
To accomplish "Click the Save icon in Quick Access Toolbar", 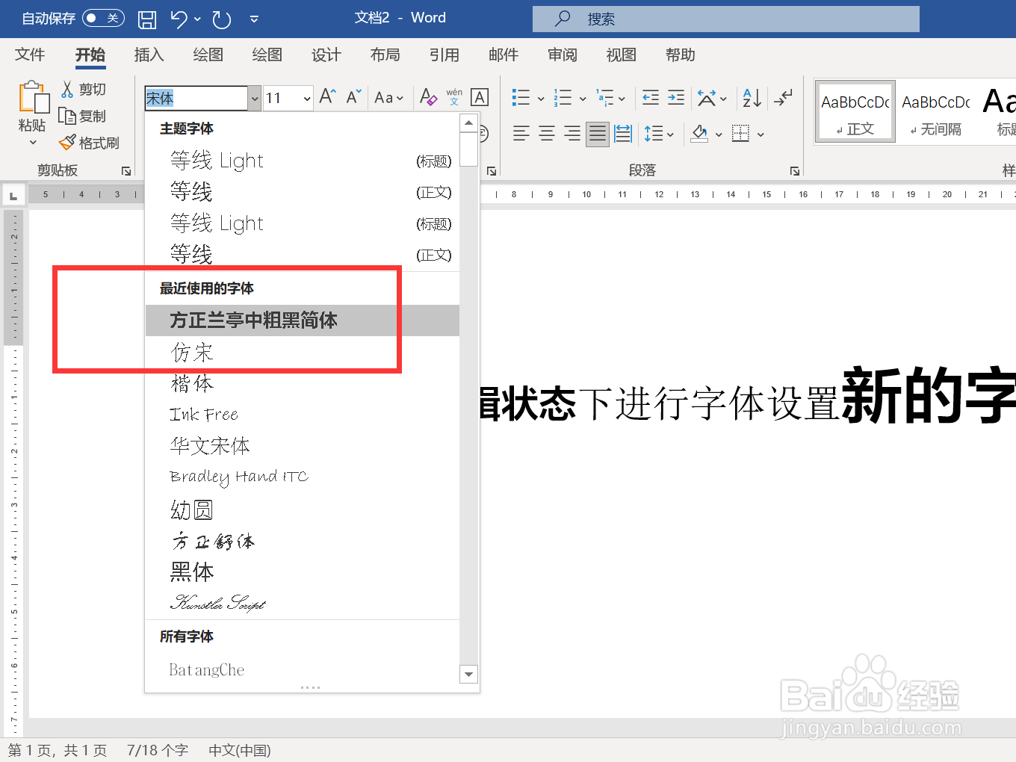I will point(146,19).
